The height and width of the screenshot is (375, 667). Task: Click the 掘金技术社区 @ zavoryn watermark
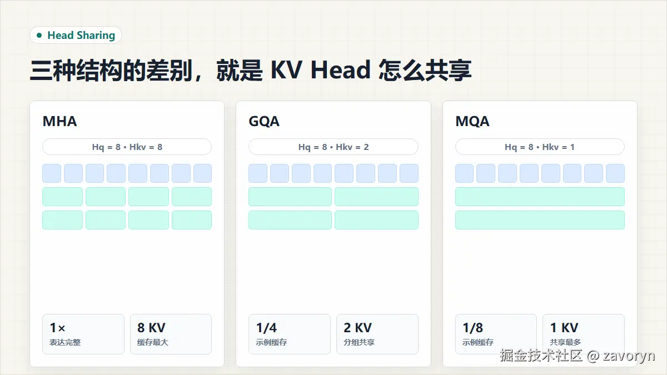coord(577,356)
